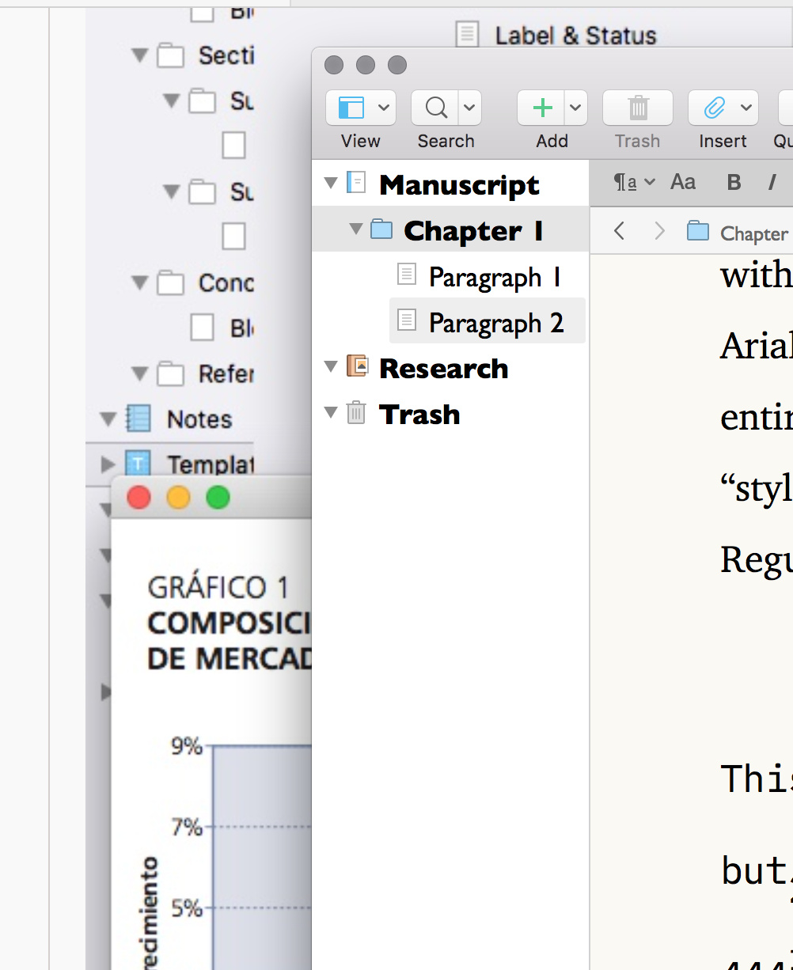The image size is (793, 970).
Task: Click the Notes notebook icon
Action: point(138,418)
